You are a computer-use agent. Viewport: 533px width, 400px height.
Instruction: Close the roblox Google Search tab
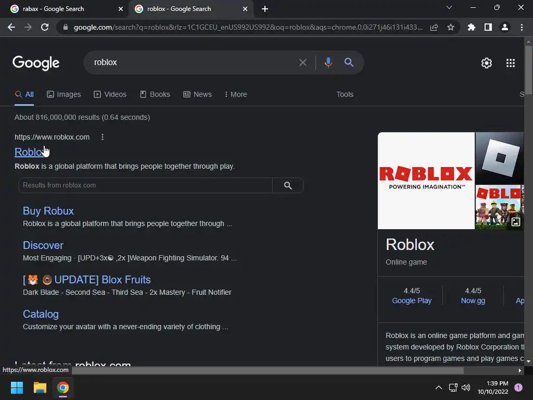(x=245, y=9)
